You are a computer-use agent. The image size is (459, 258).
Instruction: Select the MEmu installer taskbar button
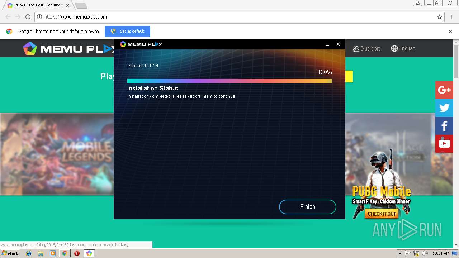pyautogui.click(x=89, y=253)
